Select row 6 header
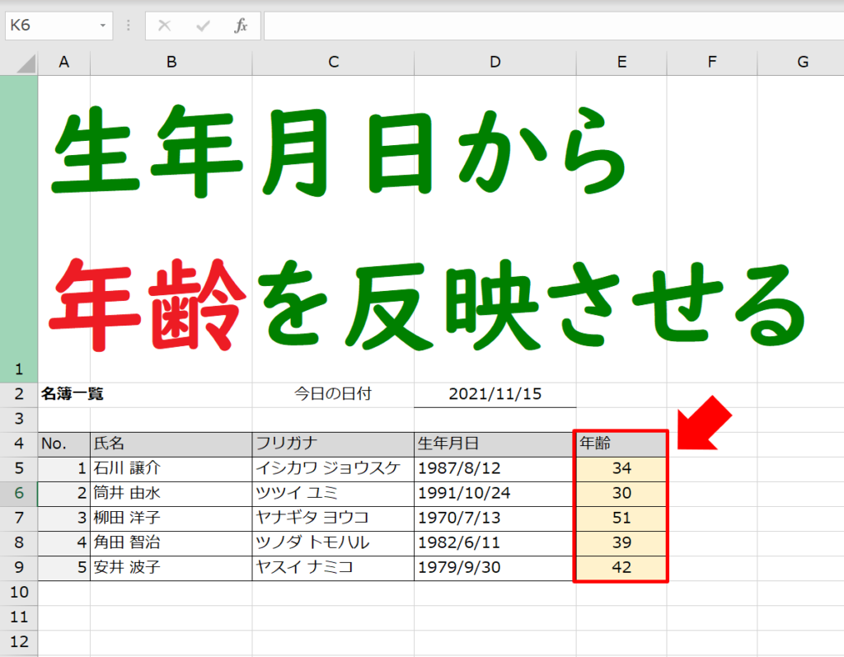The width and height of the screenshot is (844, 657). (x=19, y=493)
